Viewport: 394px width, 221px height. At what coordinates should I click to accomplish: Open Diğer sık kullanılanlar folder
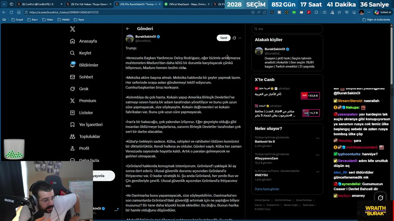tap(376, 20)
